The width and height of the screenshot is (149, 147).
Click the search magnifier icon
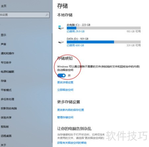[47, 15]
